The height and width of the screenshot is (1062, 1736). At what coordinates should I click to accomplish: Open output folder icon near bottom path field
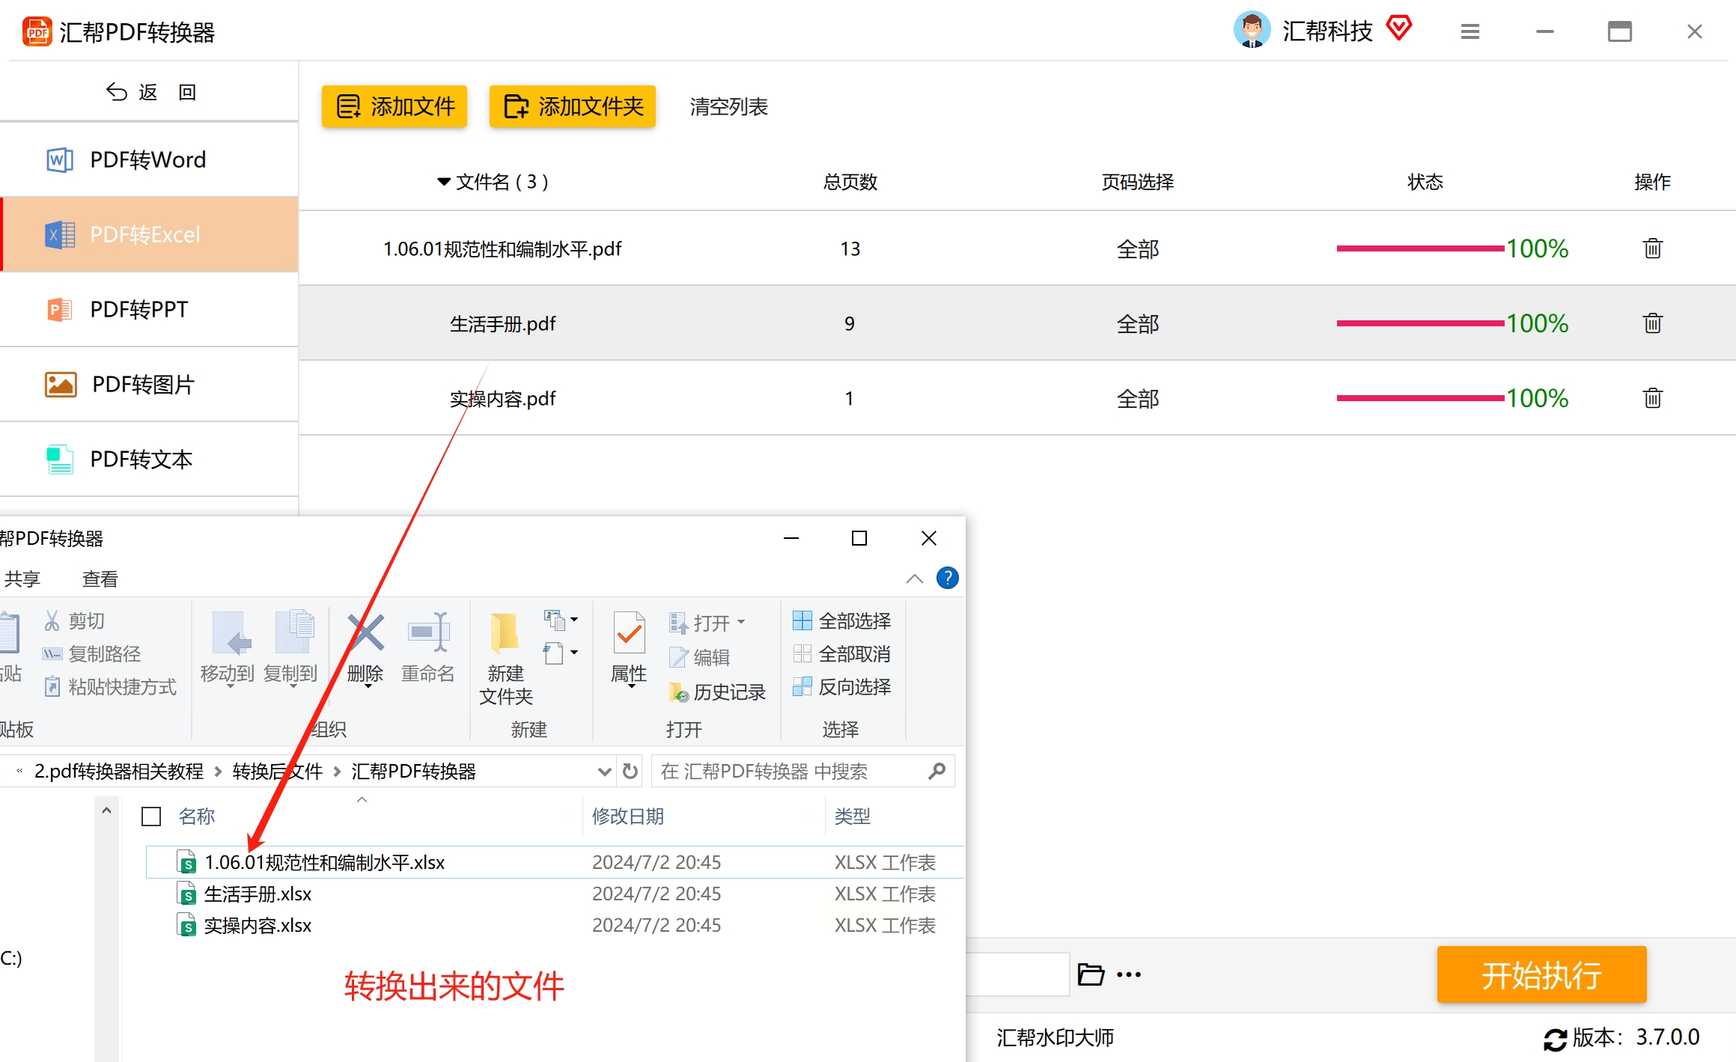click(x=1090, y=974)
